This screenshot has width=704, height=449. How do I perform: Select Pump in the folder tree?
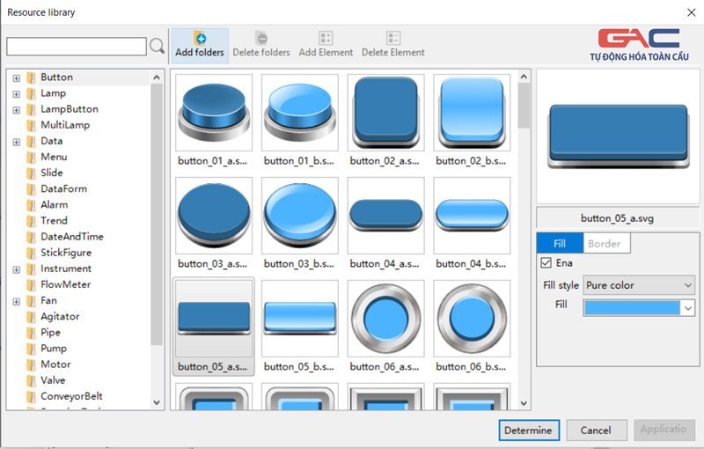[x=54, y=349]
